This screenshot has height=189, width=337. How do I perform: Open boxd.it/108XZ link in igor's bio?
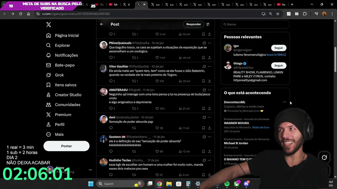coord(276,55)
